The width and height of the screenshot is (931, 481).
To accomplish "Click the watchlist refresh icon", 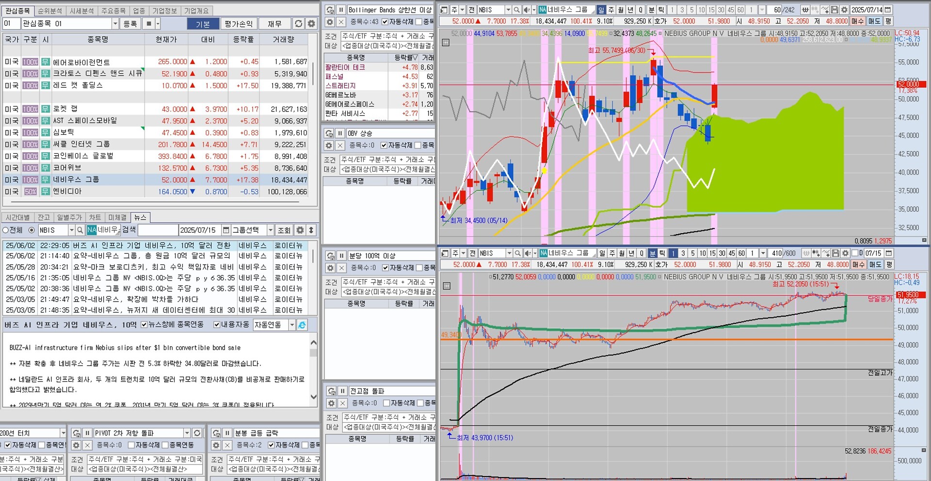I will [299, 24].
